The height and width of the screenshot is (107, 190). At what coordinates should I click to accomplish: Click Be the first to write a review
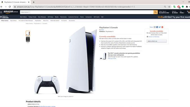tap(47, 106)
